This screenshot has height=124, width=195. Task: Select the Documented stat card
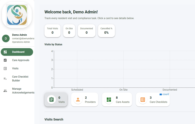coord(87,31)
